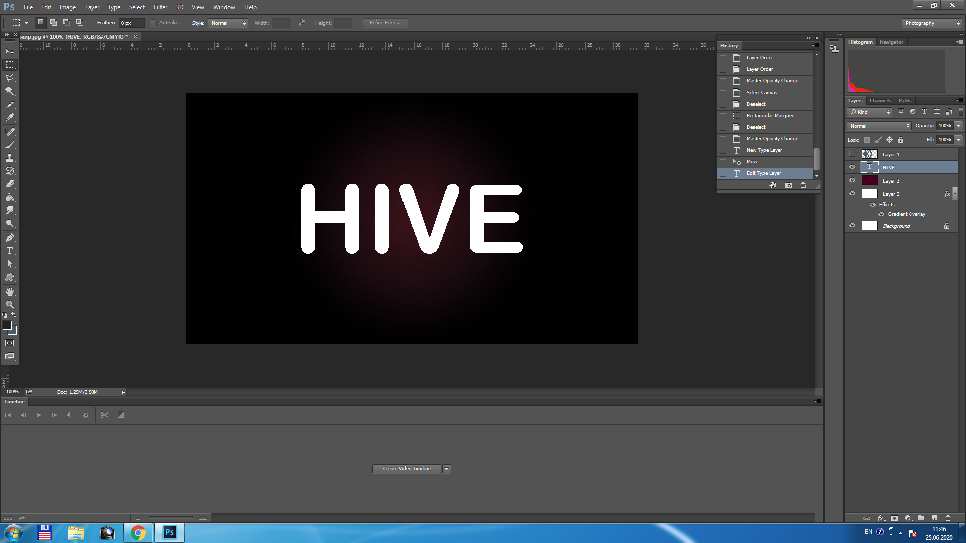
Task: Open the Filter menu
Action: click(160, 7)
